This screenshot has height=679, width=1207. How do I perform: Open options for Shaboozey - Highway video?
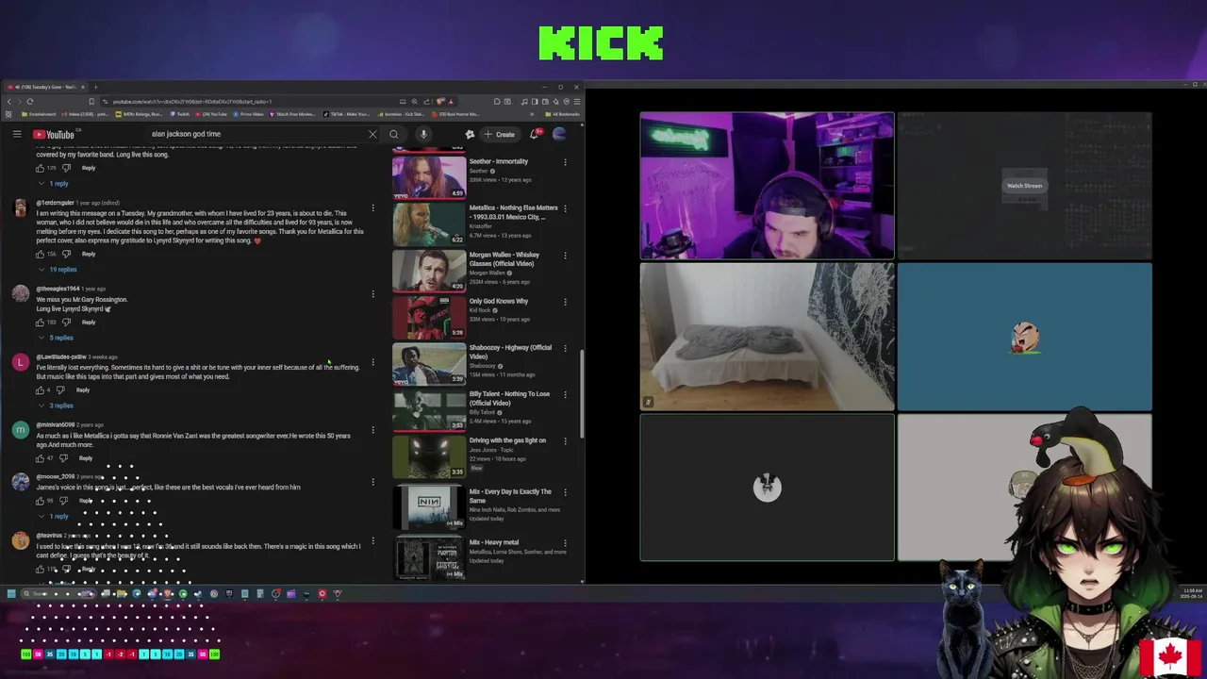[x=566, y=348]
